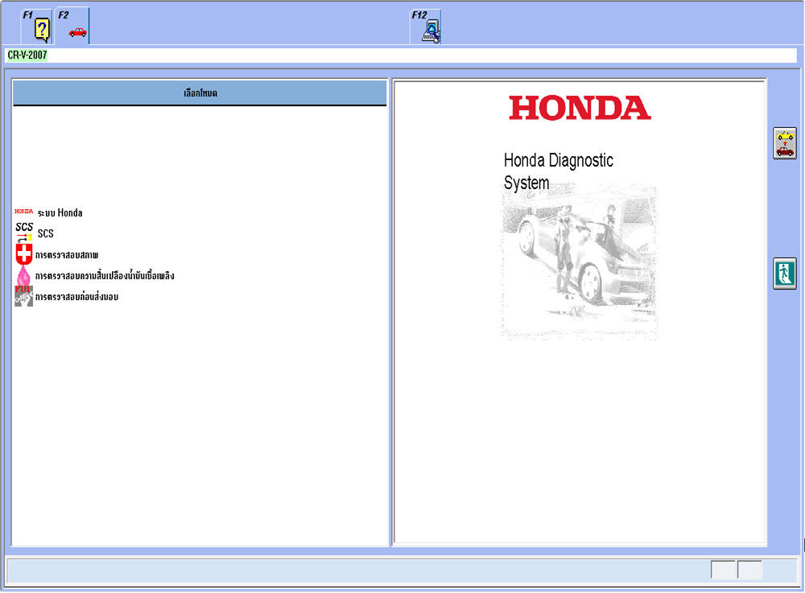The image size is (805, 593).
Task: Click the second small status box at bottom right
Action: coord(750,570)
